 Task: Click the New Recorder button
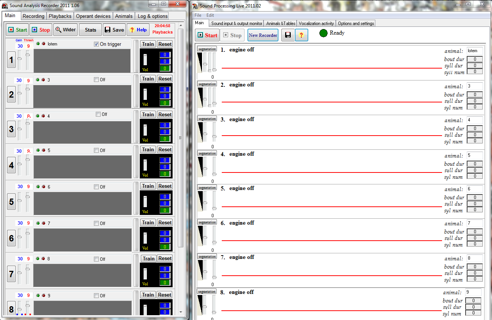tap(263, 35)
